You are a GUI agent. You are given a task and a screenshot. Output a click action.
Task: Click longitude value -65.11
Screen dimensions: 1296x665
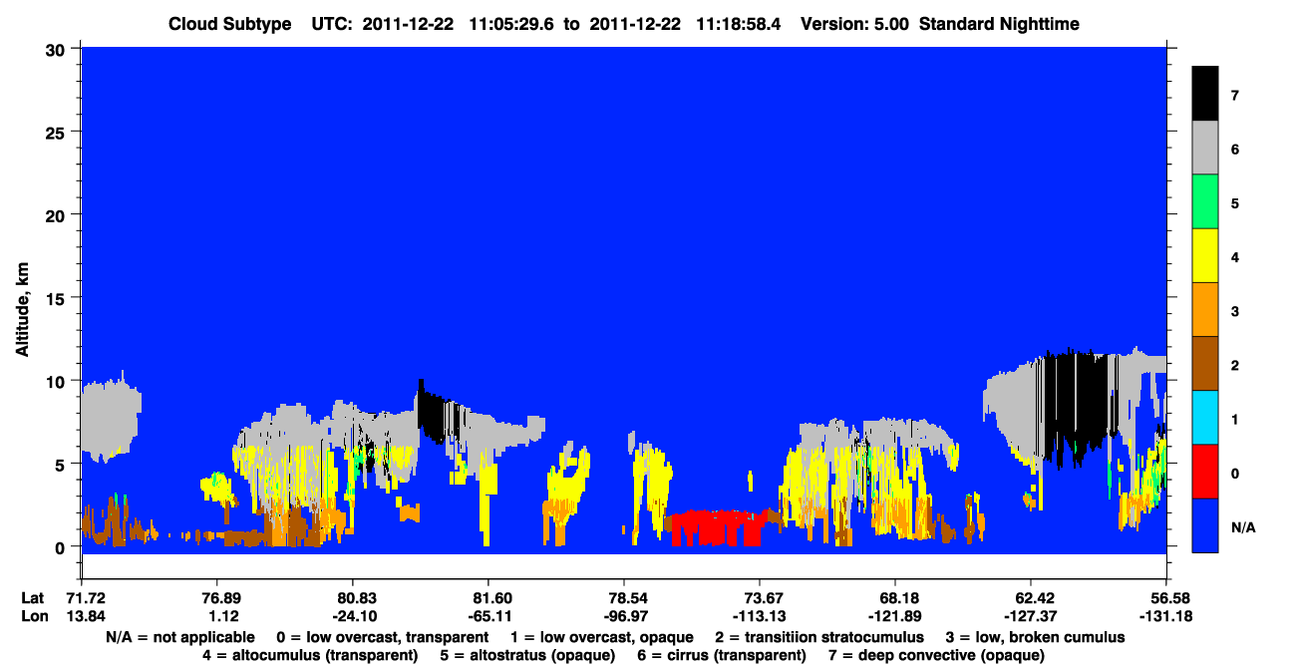point(488,617)
